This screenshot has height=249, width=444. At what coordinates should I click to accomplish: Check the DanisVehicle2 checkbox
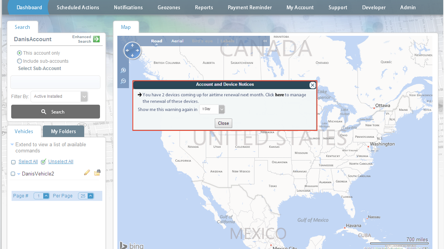click(13, 174)
